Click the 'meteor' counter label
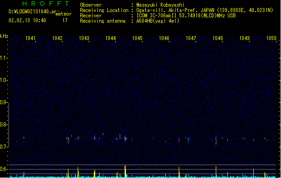This screenshot has height=178, width=281. click(63, 14)
